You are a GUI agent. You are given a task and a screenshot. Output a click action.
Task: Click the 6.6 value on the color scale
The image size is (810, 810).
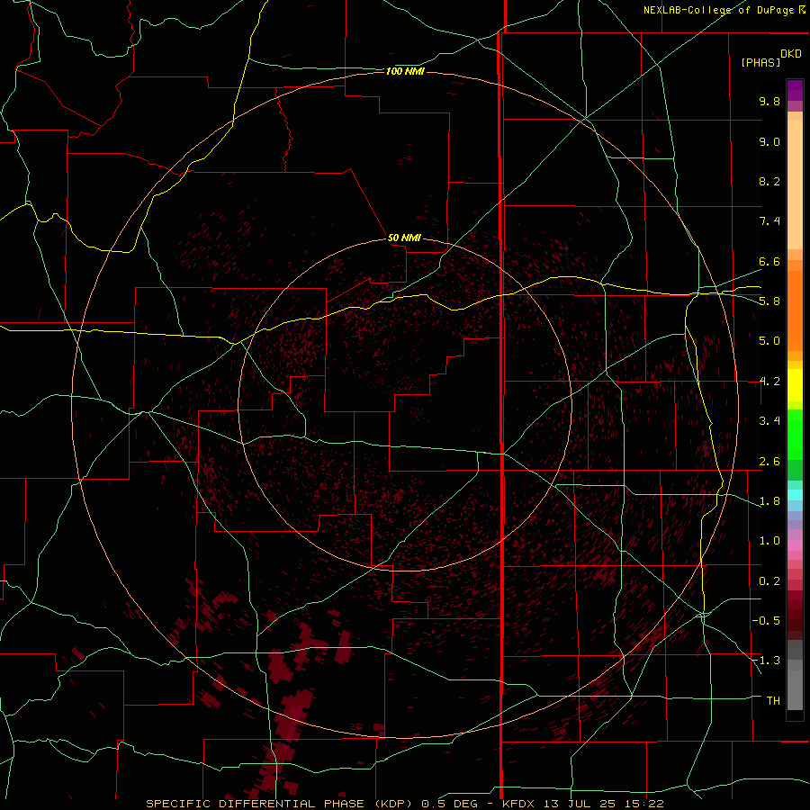769,261
